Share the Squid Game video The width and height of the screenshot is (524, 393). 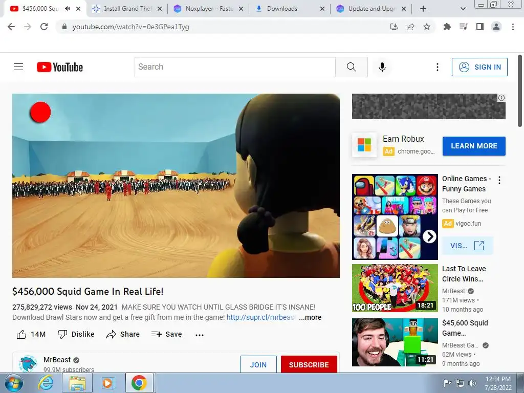(123, 334)
